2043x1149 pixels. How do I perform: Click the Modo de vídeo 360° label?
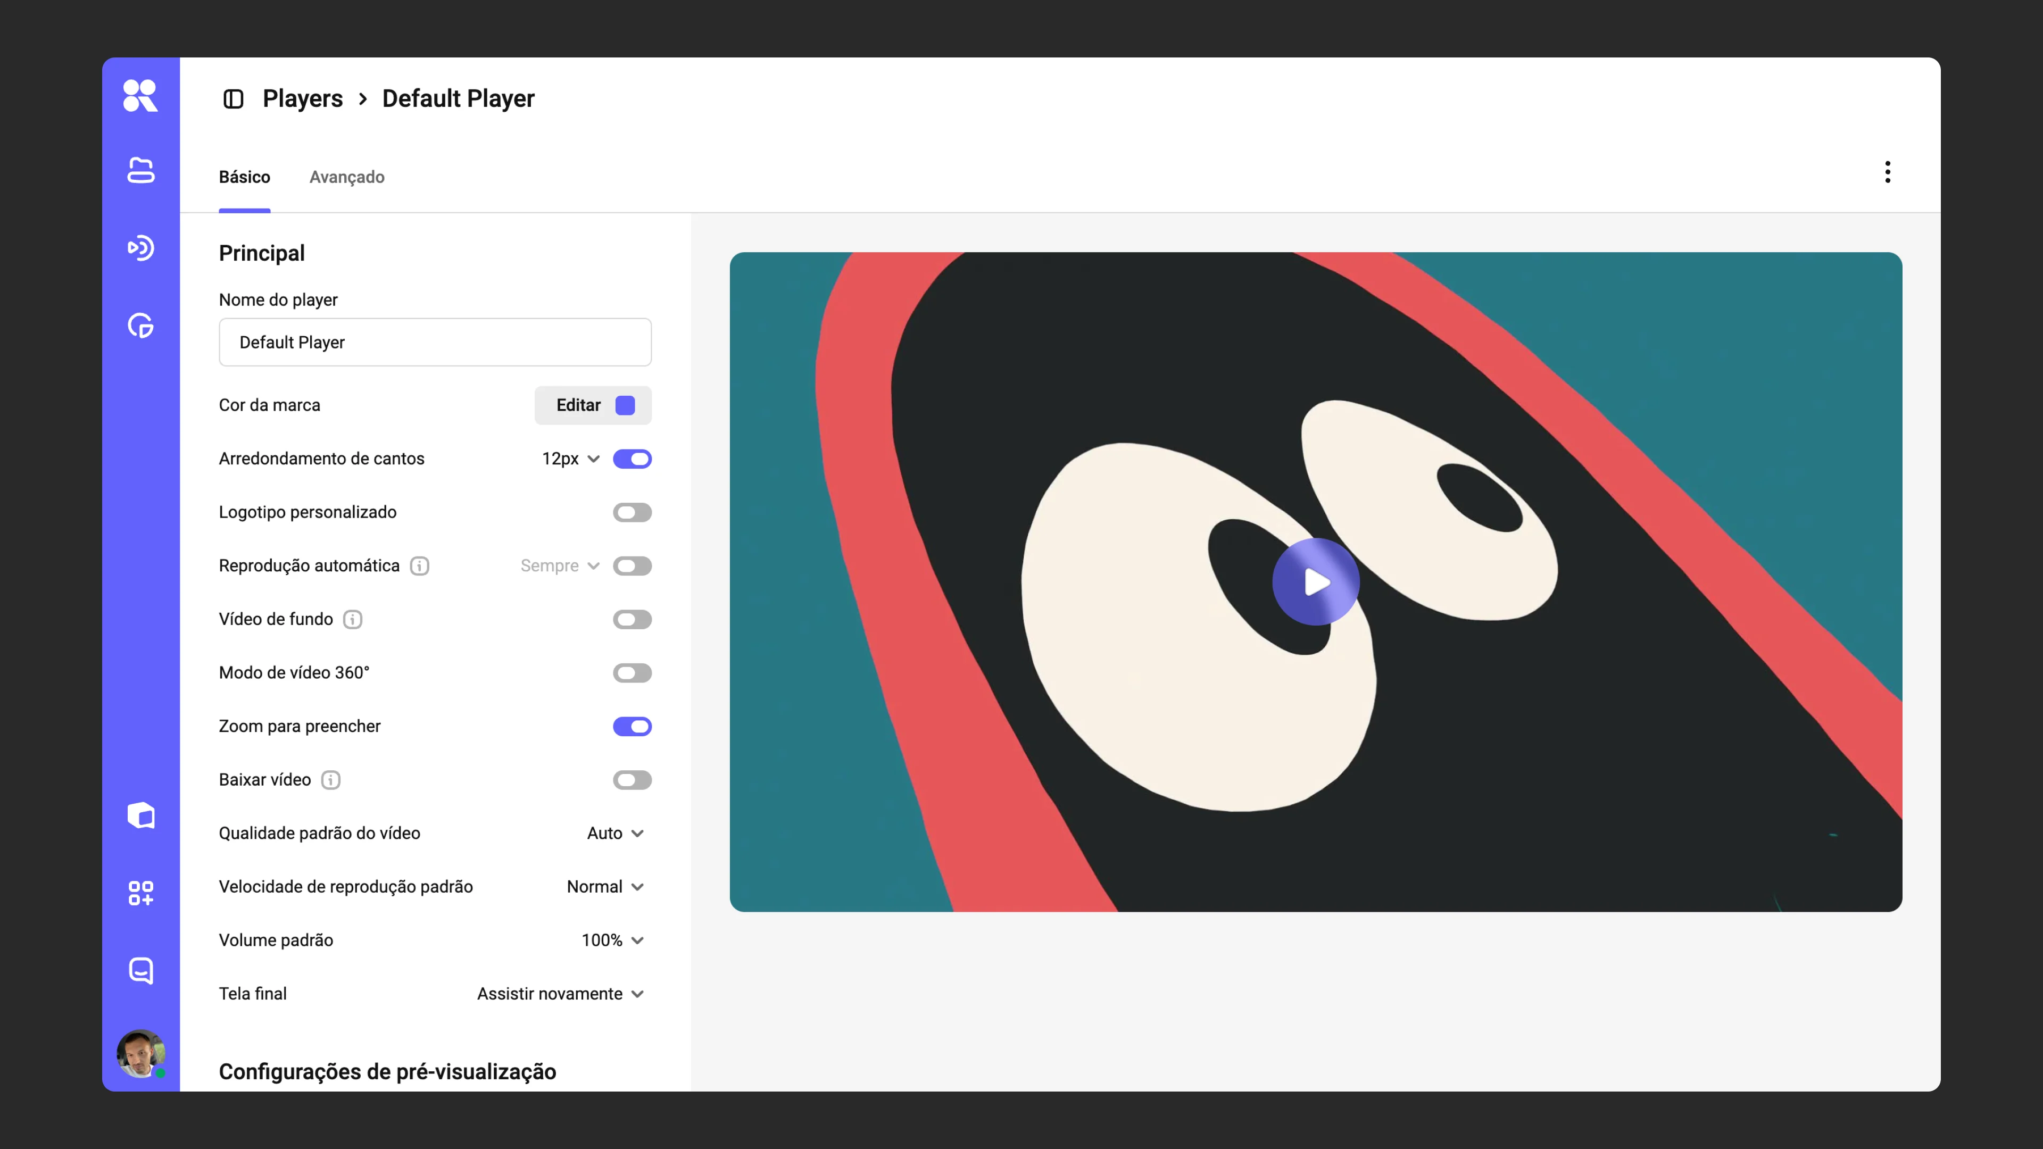(294, 672)
